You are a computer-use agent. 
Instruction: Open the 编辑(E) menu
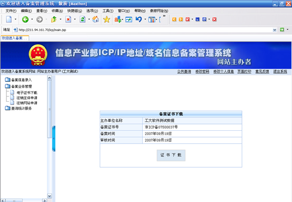click(26, 11)
